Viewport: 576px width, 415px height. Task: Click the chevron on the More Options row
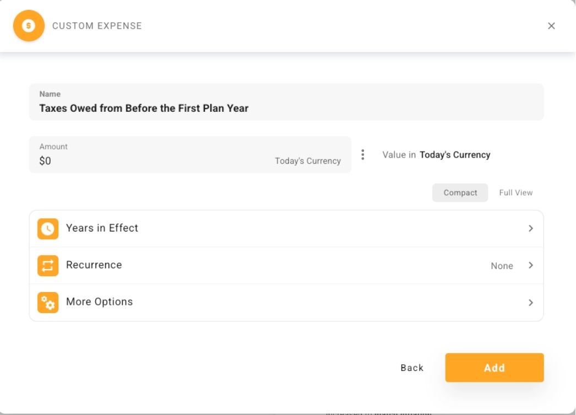(x=530, y=302)
